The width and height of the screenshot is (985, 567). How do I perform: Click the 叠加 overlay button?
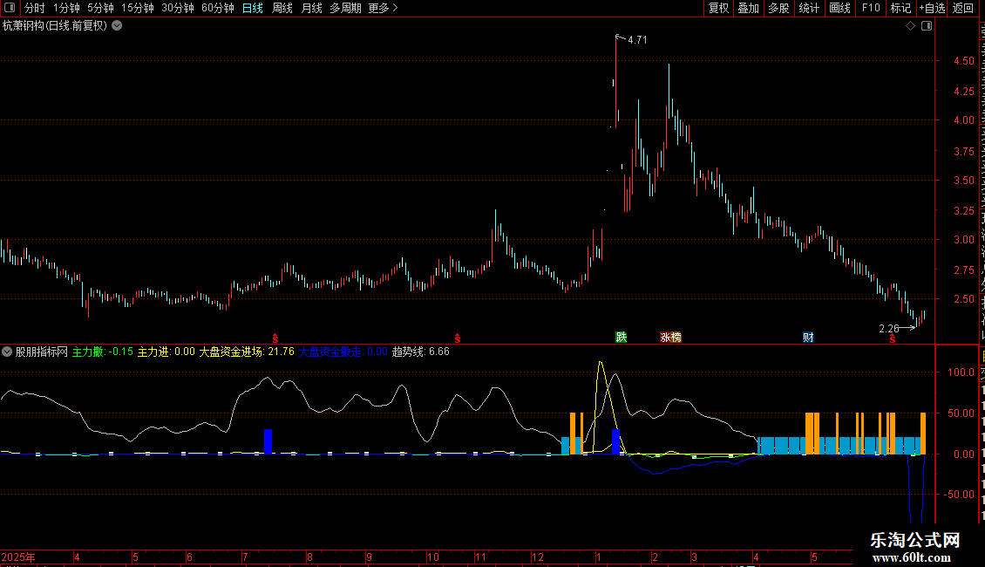pyautogui.click(x=749, y=8)
